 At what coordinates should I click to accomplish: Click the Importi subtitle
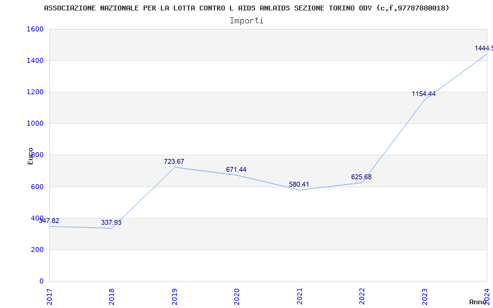tap(246, 21)
